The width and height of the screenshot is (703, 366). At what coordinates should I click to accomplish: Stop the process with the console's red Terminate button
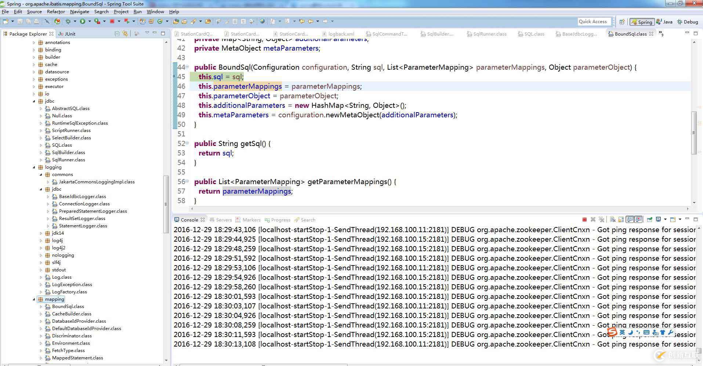coord(584,220)
